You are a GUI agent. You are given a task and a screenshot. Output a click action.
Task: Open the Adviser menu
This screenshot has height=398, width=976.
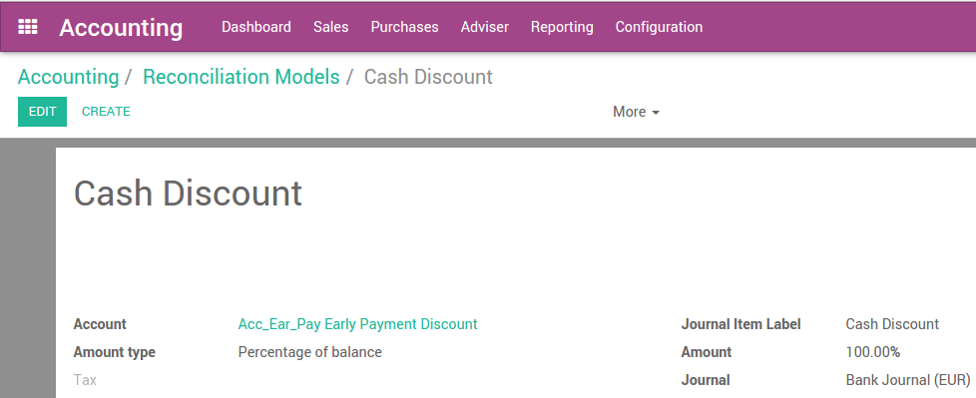point(485,27)
